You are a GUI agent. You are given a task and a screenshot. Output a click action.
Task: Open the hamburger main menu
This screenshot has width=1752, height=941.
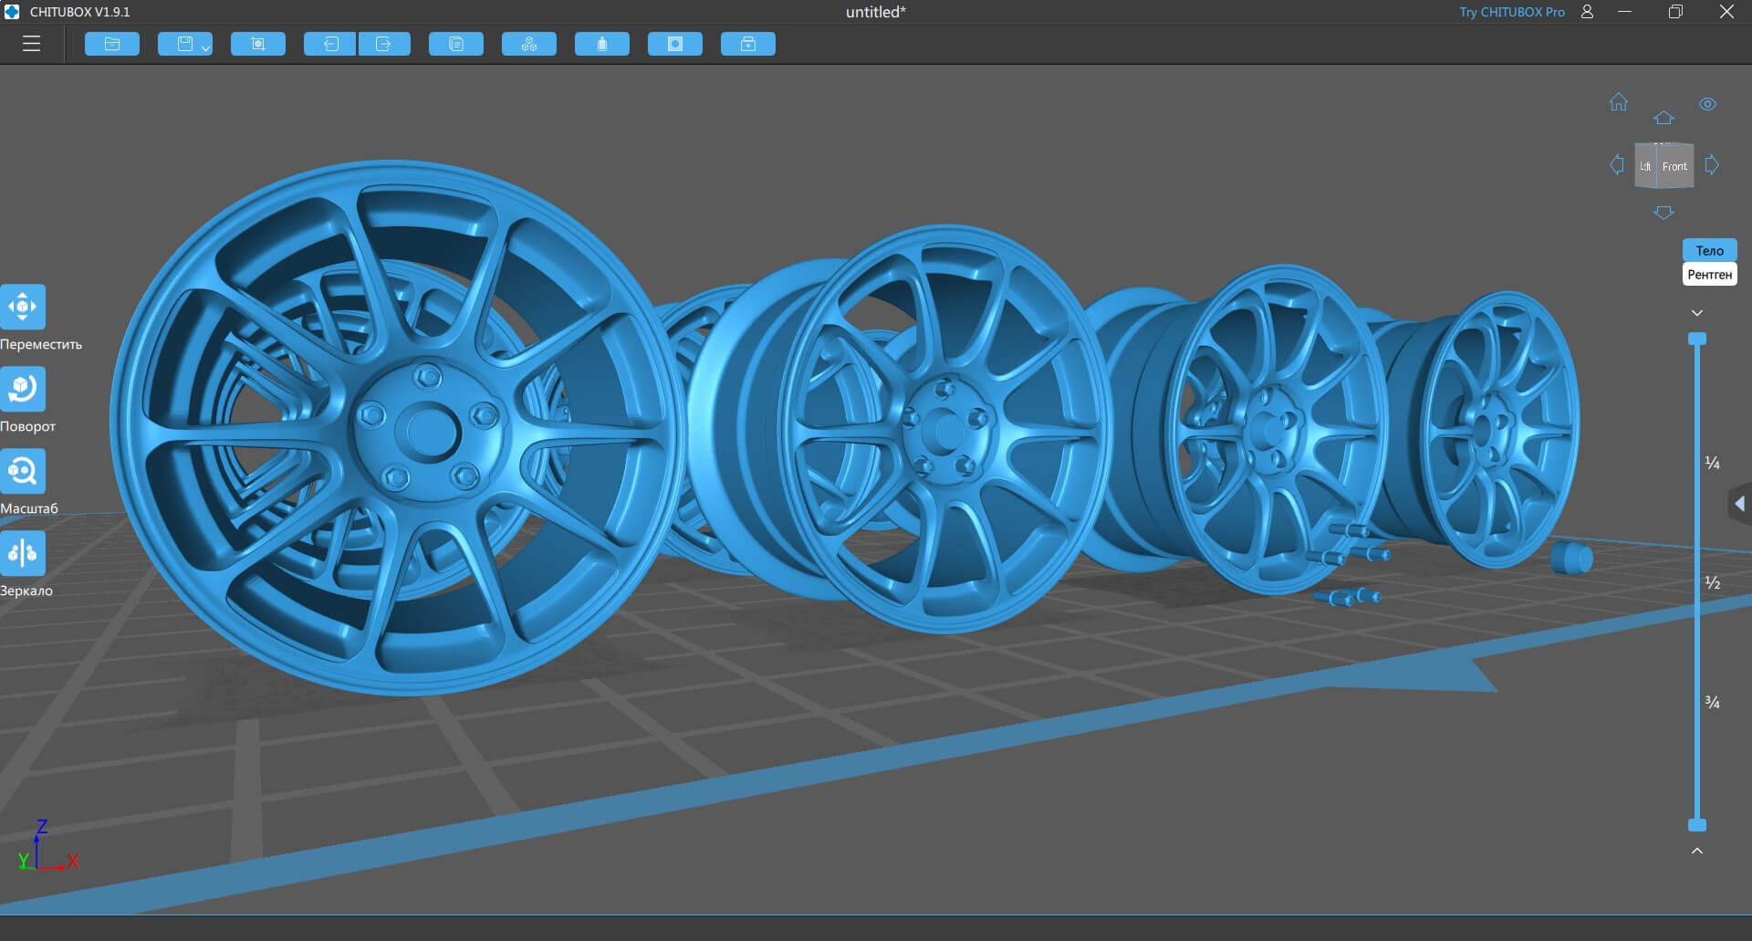pos(31,44)
